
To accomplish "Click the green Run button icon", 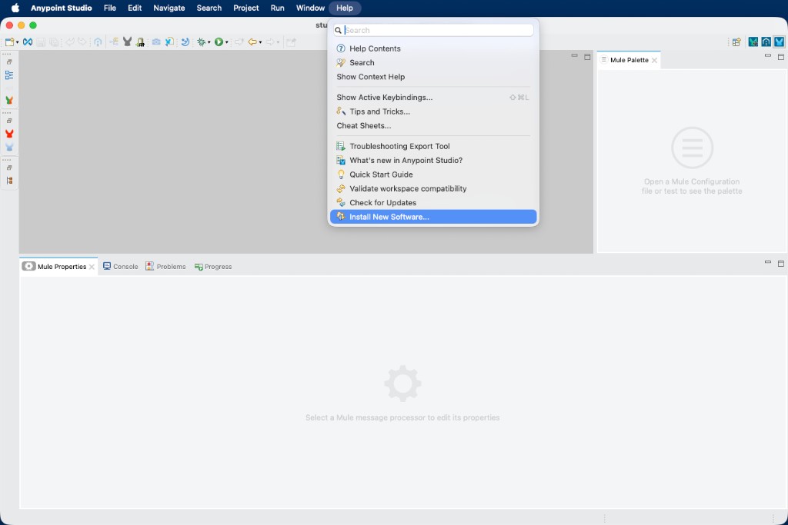I will (219, 42).
